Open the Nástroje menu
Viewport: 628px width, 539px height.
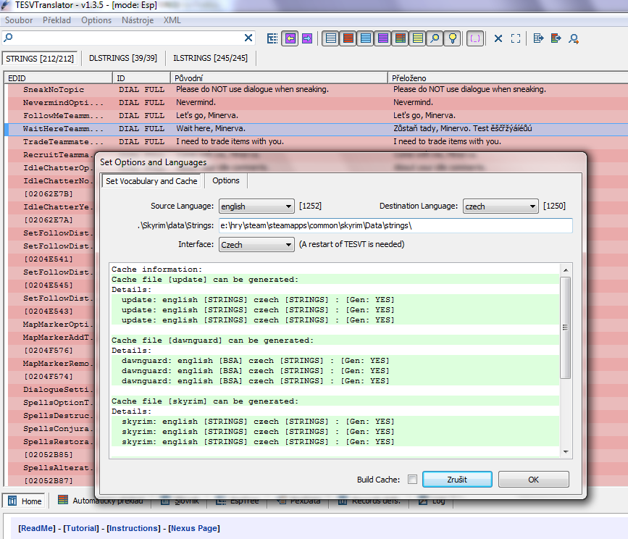(138, 20)
